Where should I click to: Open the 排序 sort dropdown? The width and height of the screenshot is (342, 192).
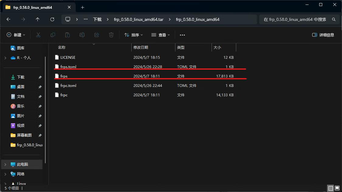(x=133, y=35)
